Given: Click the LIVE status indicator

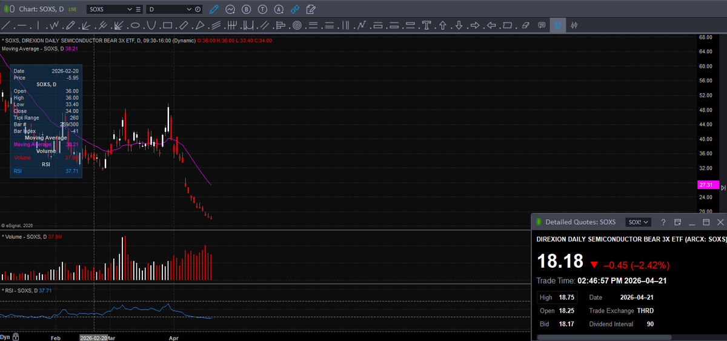Looking at the screenshot, I should (73, 10).
